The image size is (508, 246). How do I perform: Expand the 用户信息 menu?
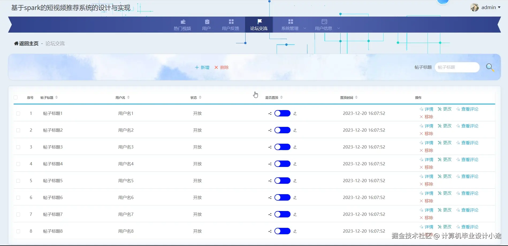[x=327, y=25]
